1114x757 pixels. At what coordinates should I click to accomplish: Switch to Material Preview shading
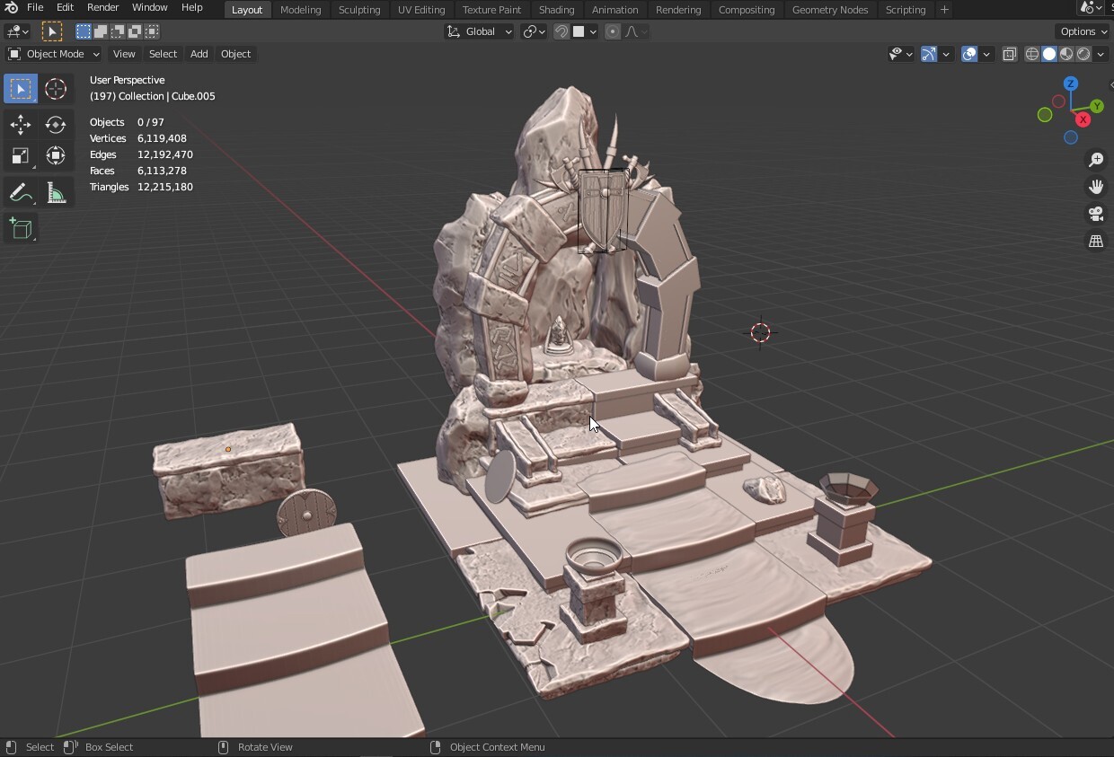[1066, 54]
